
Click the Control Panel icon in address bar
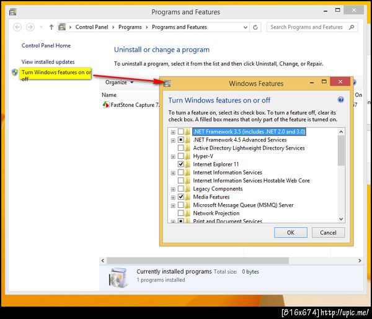(x=62, y=27)
